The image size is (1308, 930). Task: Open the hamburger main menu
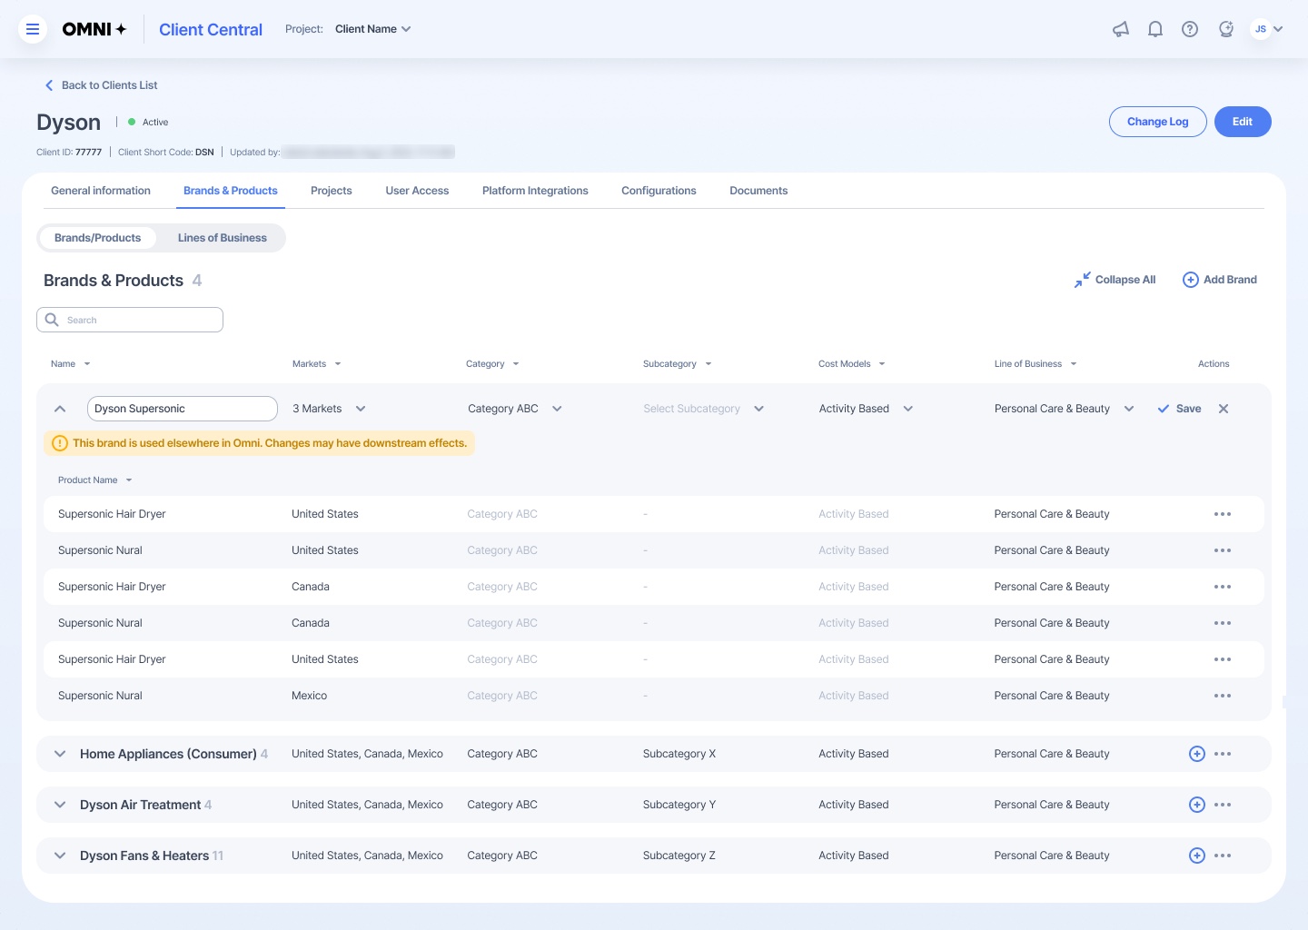tap(33, 29)
